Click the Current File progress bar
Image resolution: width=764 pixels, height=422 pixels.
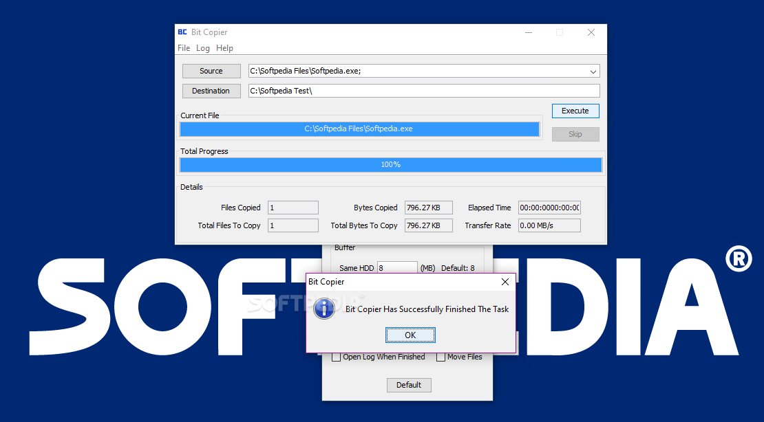click(360, 129)
